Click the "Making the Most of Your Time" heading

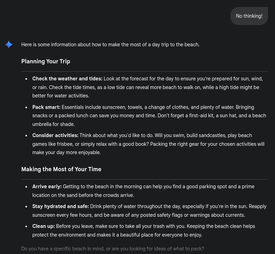click(61, 169)
